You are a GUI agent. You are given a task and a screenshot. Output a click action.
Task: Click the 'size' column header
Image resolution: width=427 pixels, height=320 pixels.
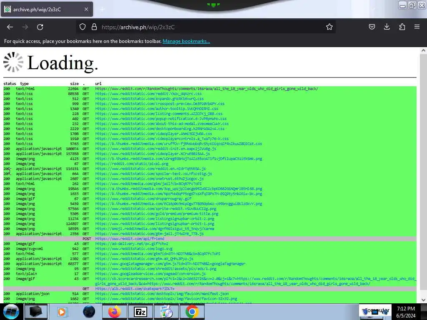pyautogui.click(x=74, y=83)
